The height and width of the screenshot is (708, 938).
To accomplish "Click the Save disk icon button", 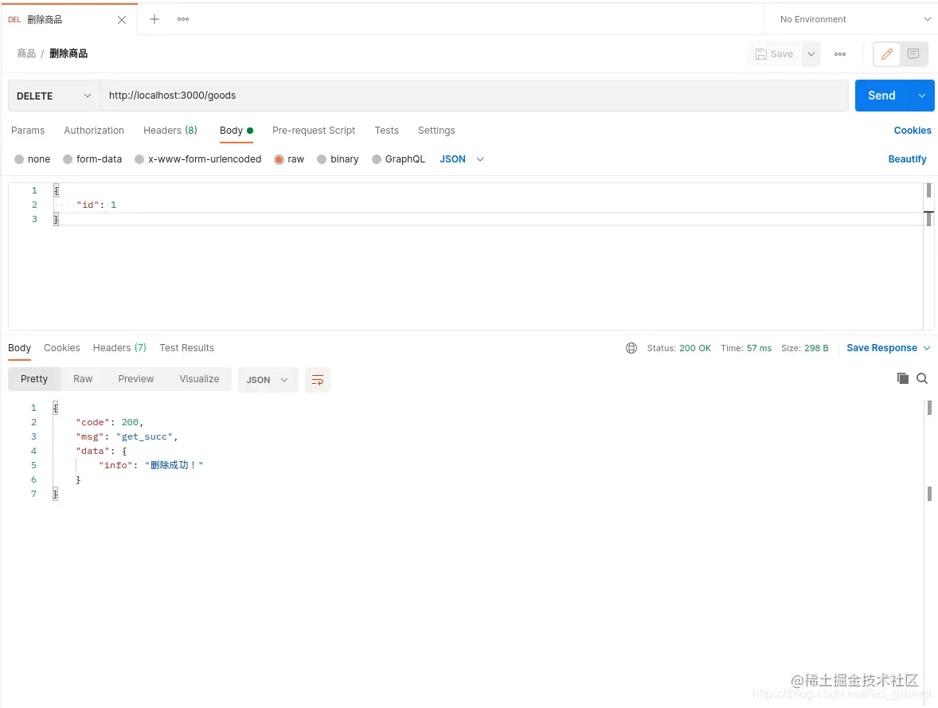I will tap(774, 54).
